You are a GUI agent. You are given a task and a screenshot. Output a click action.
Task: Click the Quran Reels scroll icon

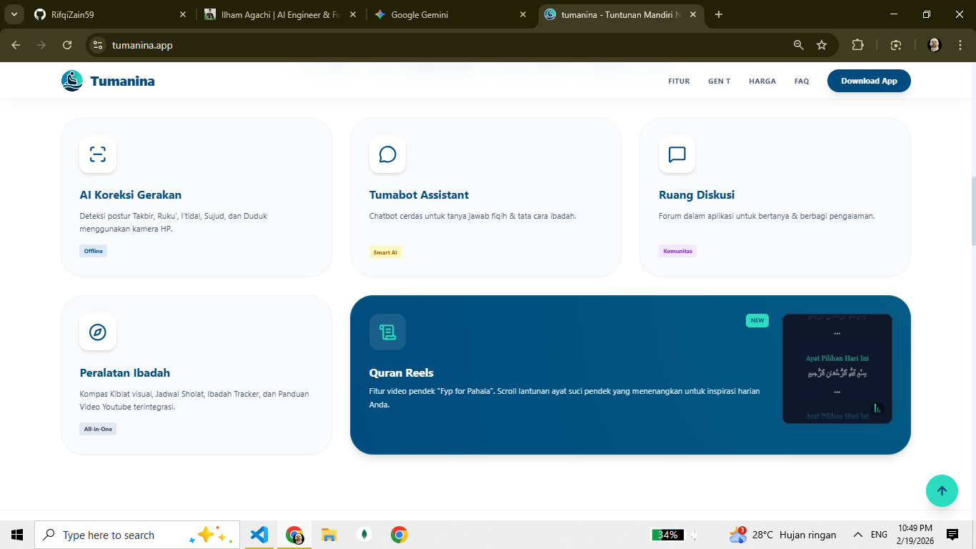click(x=387, y=332)
